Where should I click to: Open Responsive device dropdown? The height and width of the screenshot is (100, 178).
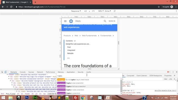(x=76, y=11)
